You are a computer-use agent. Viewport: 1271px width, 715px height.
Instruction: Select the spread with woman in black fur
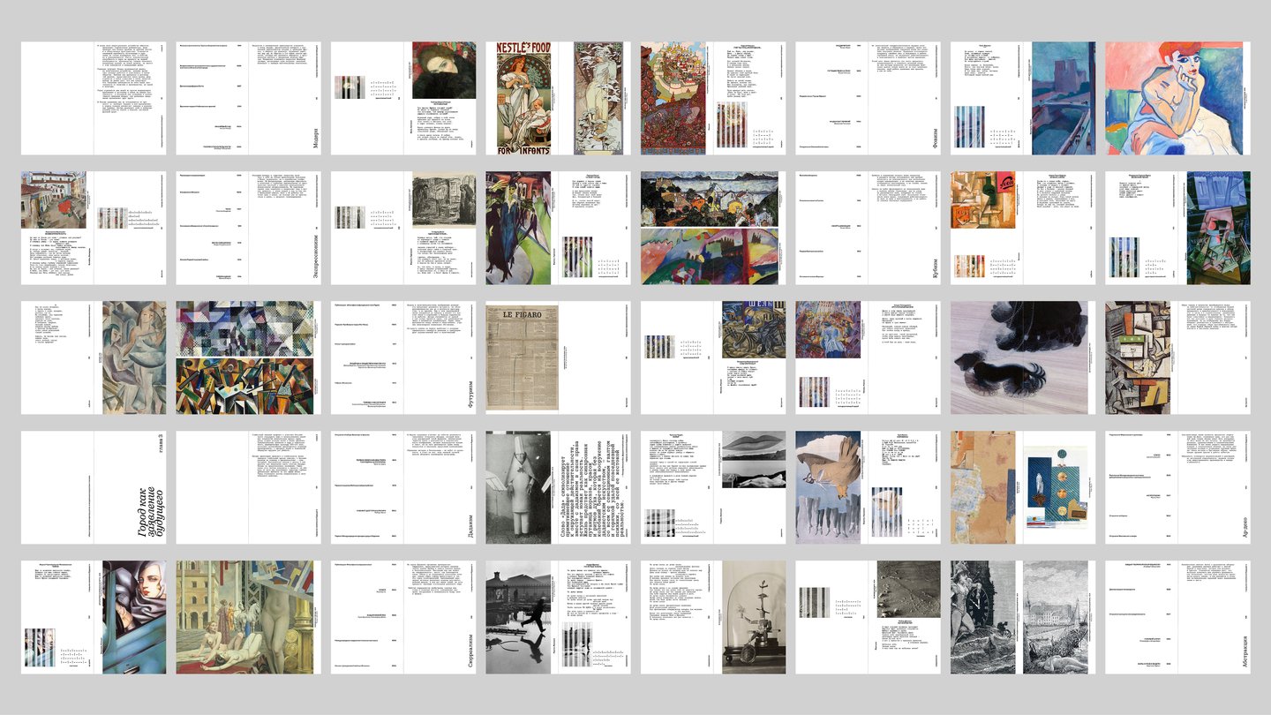[403, 98]
